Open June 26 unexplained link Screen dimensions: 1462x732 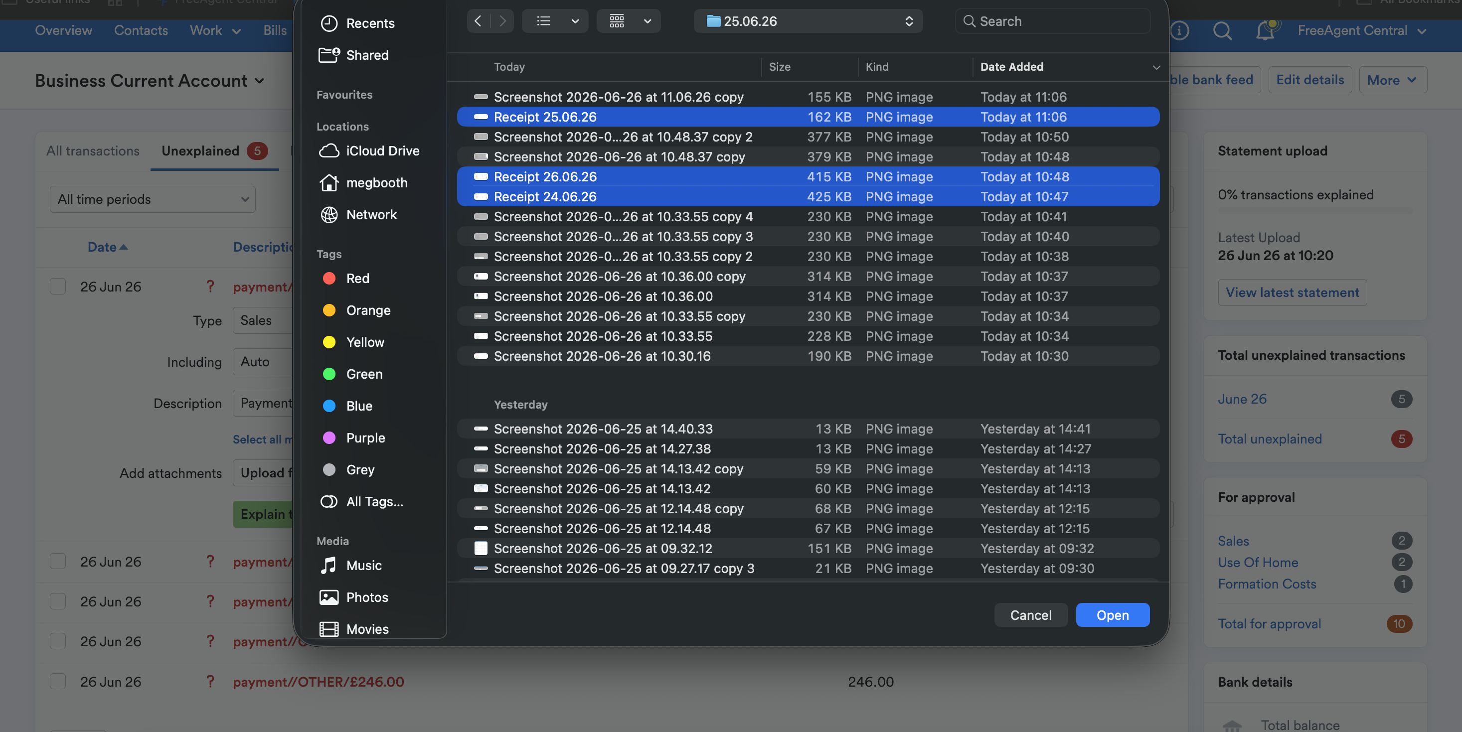click(x=1242, y=398)
